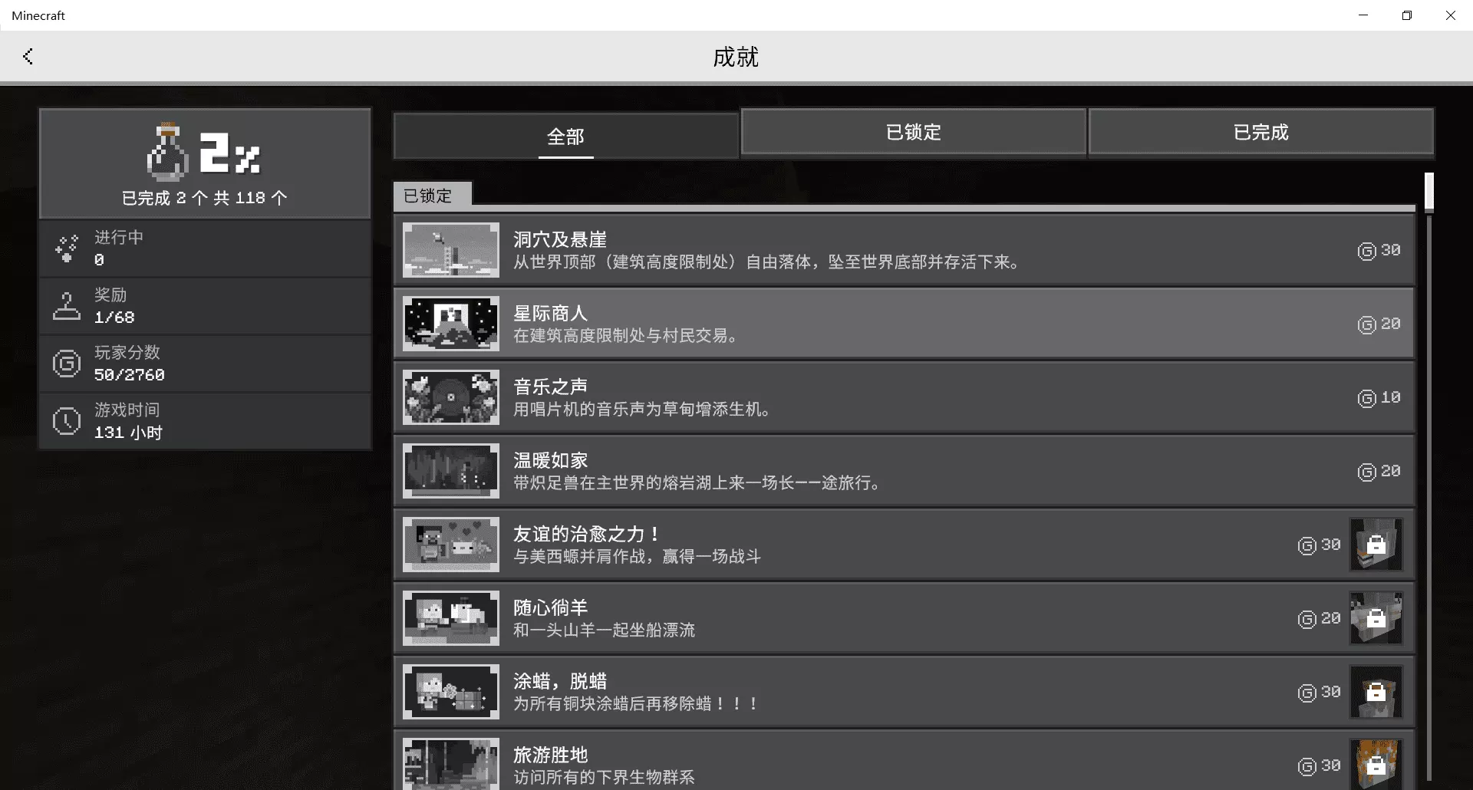
Task: Minimize the Minecraft window
Action: point(1363,15)
